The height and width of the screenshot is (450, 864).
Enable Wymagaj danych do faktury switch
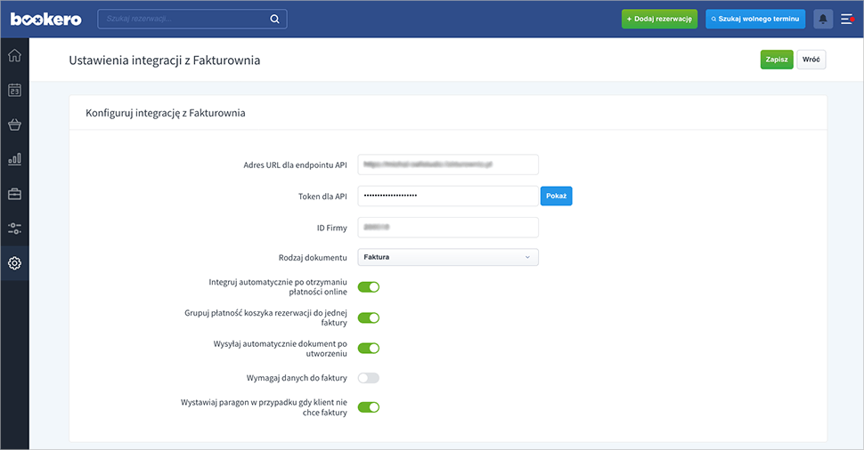pos(369,378)
